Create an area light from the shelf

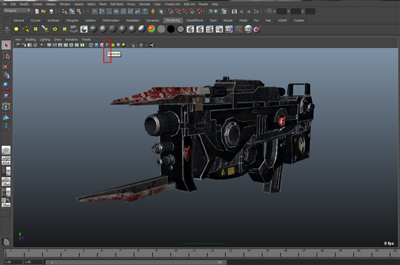(55, 29)
